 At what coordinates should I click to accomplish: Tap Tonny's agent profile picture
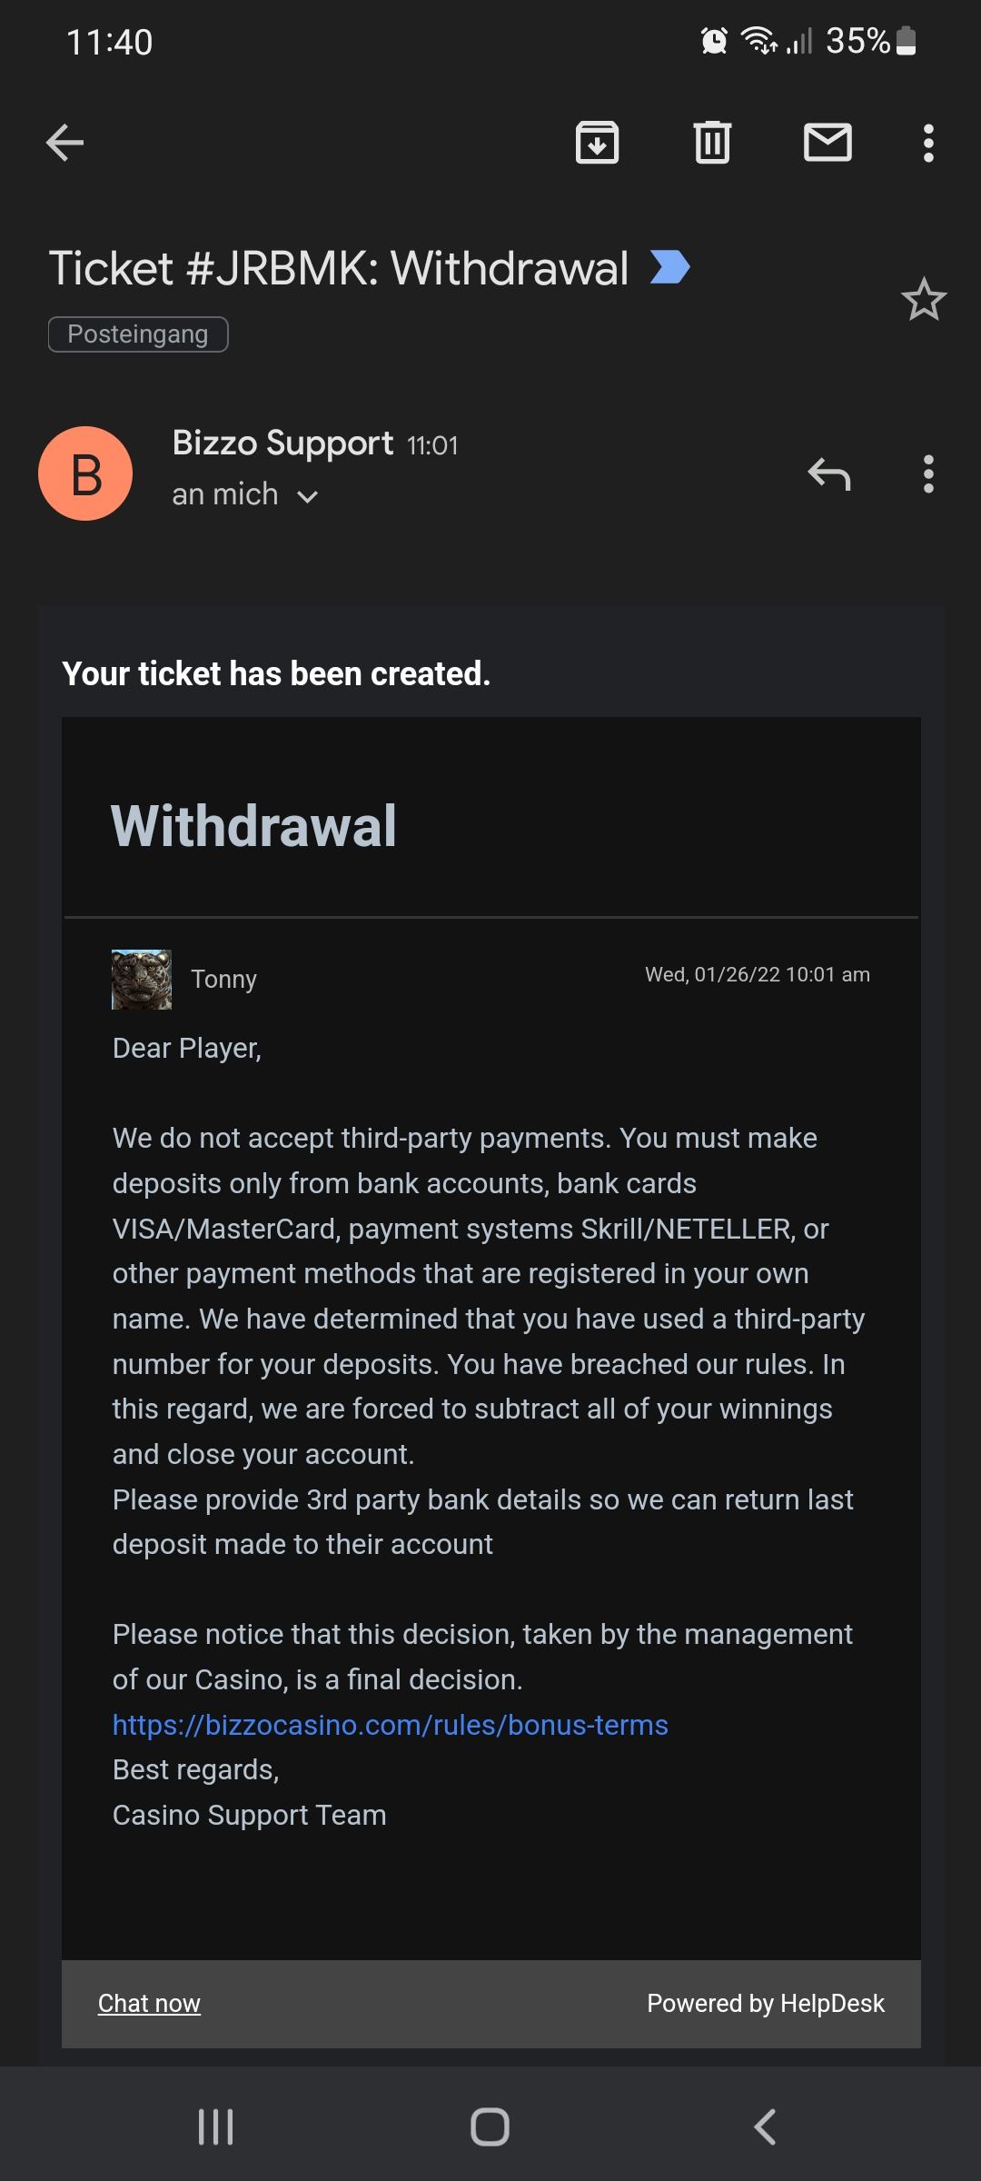coord(141,980)
